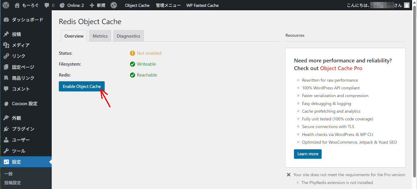The height and width of the screenshot is (189, 417).
Task: Switch to the Metrics tab
Action: tap(100, 36)
